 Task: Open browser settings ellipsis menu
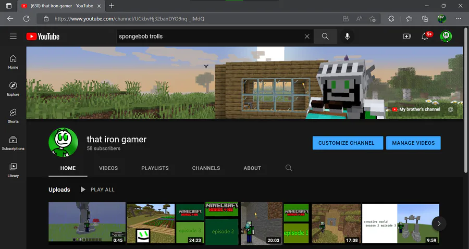click(459, 19)
